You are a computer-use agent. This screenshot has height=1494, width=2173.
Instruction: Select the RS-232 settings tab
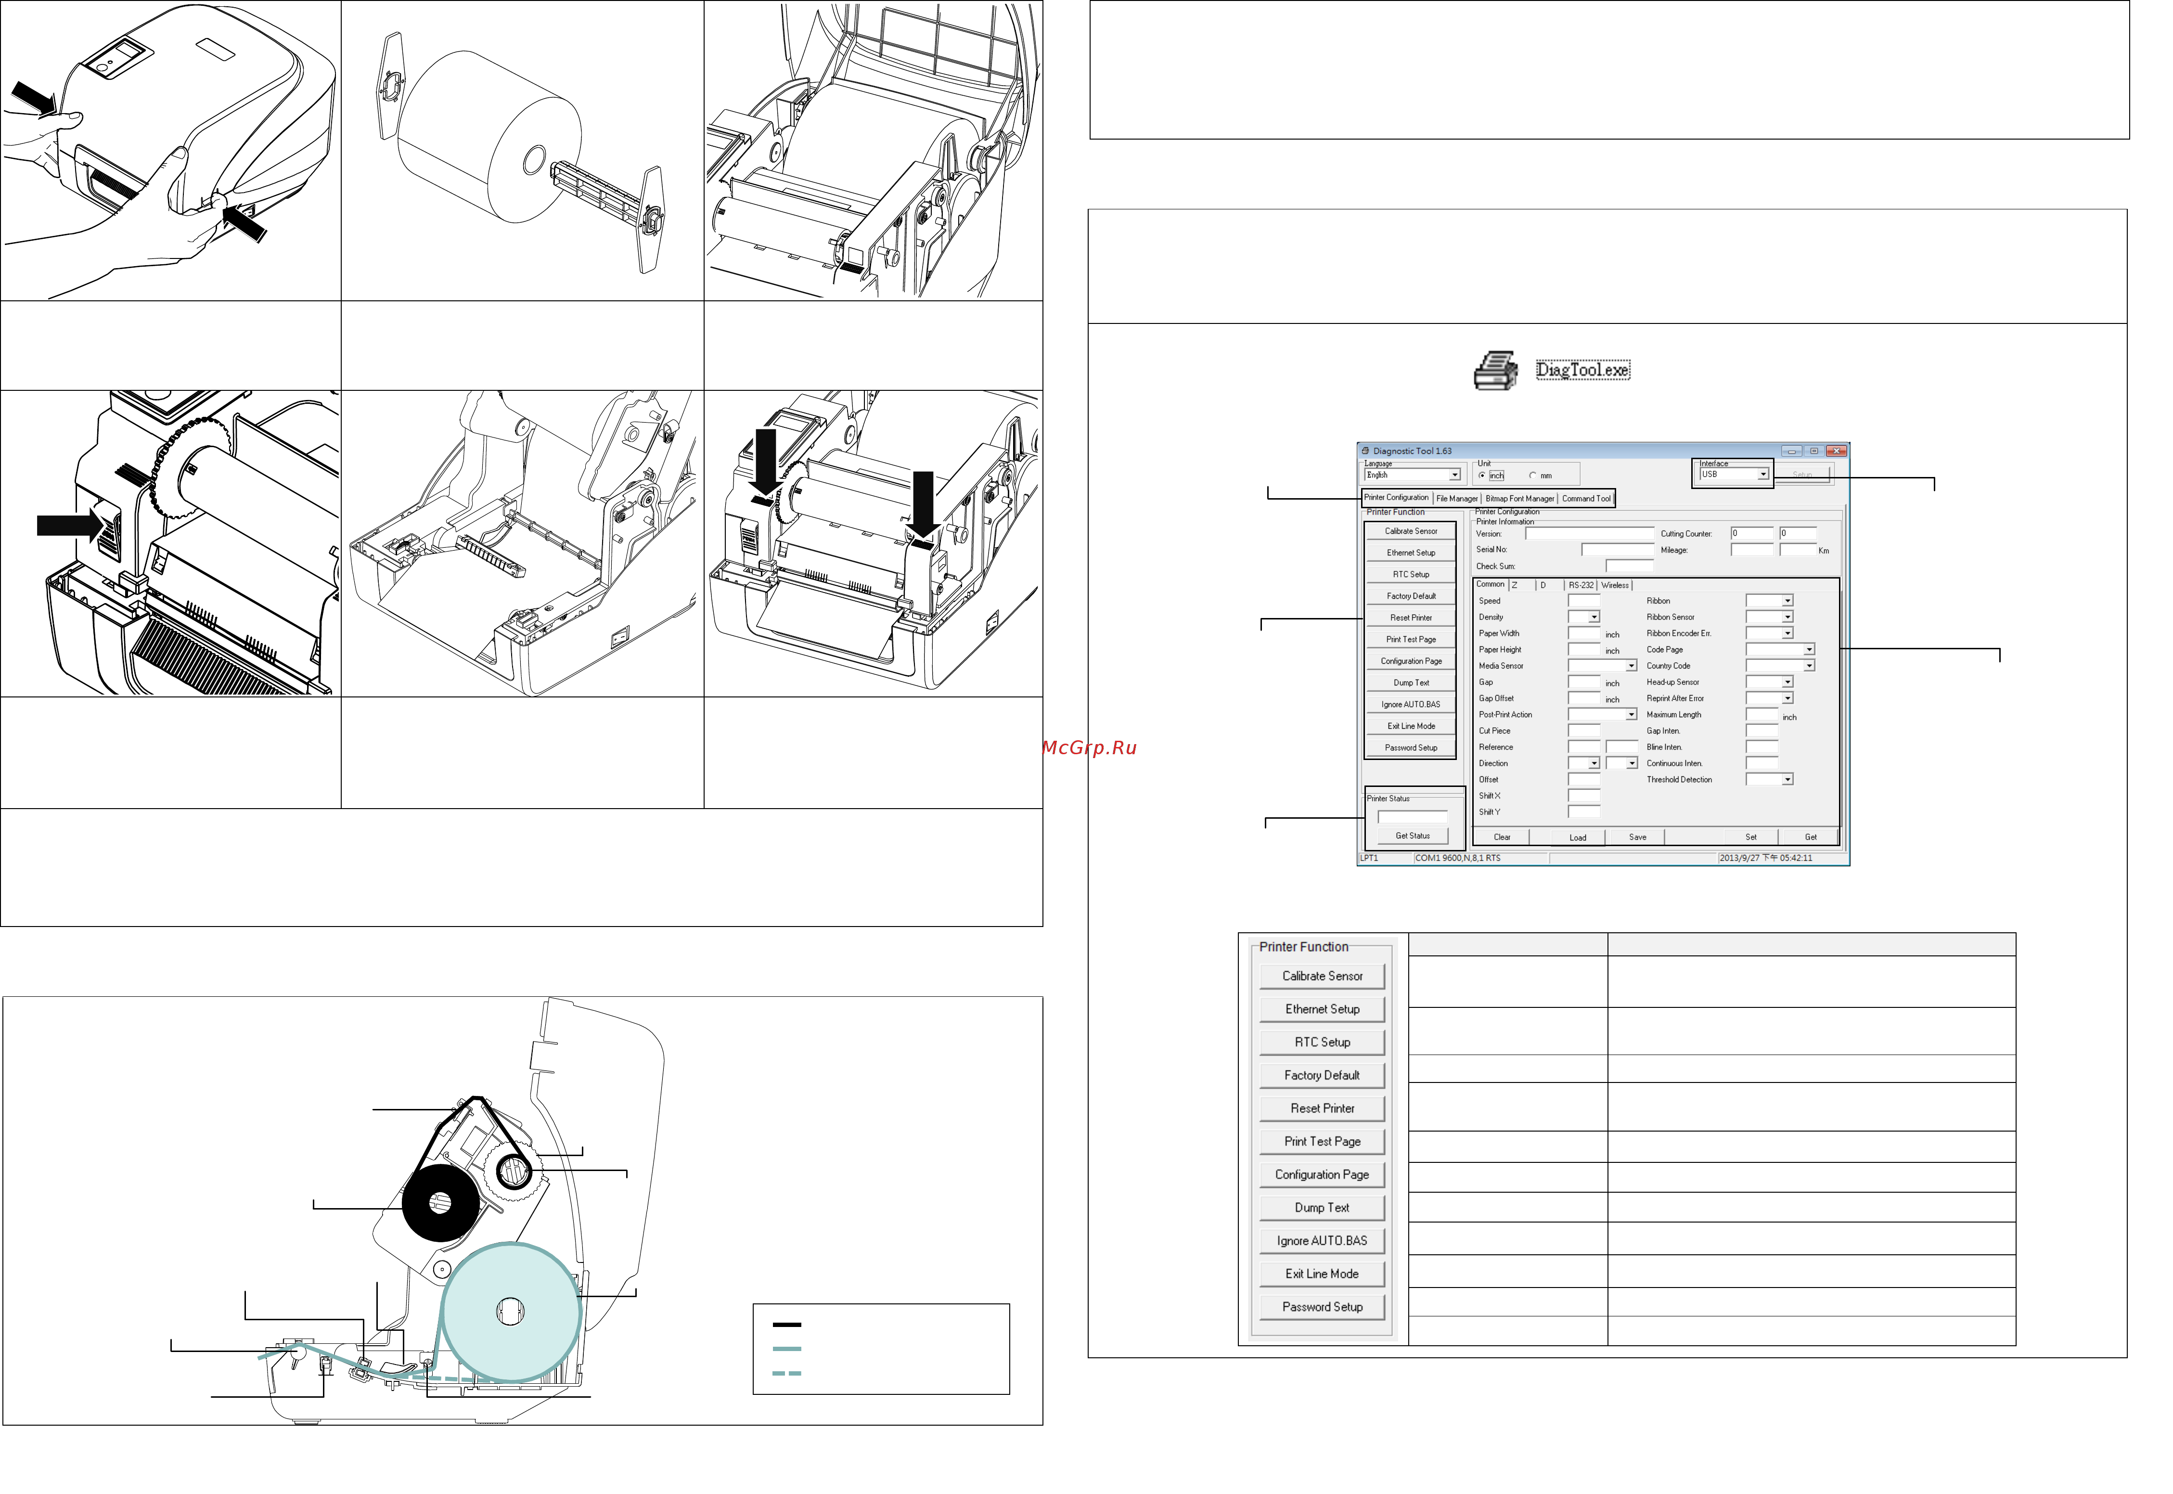click(1582, 586)
